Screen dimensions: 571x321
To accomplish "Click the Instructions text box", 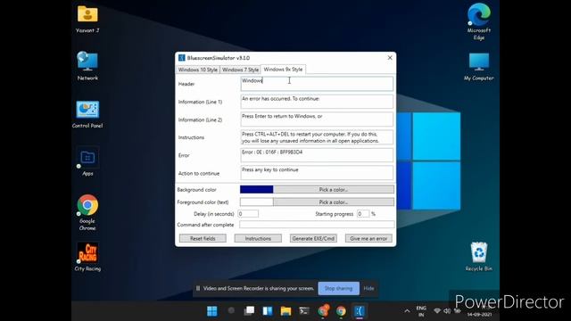I will click(317, 137).
